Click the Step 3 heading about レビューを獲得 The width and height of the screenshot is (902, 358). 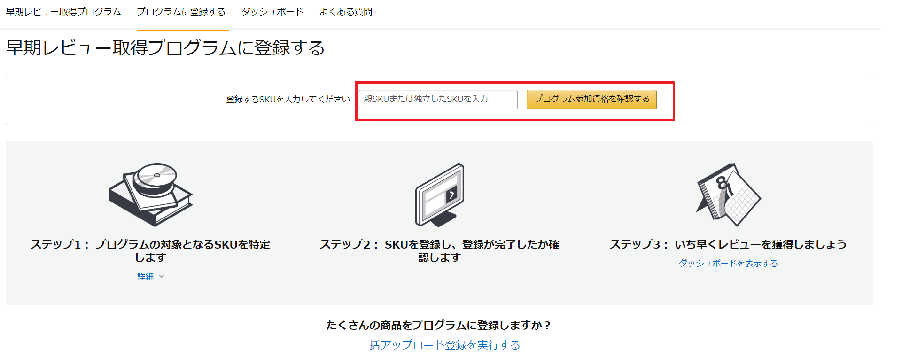pos(729,244)
